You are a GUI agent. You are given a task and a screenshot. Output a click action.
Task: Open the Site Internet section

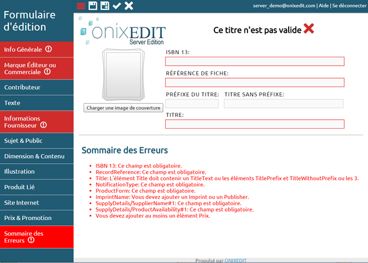pos(37,203)
